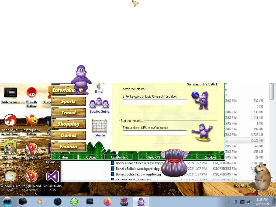Click the purple red-lipped creature character

point(174,163)
